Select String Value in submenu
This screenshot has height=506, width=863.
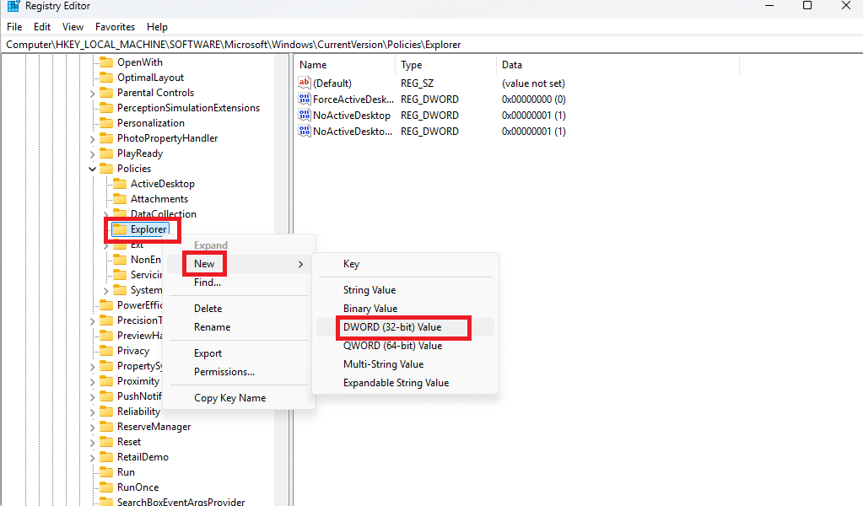tap(405, 290)
